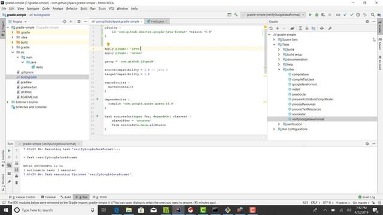Select the sourcesJar Gradle task
Image resolution: width=383 pixels, height=215 pixels.
tap(299, 114)
